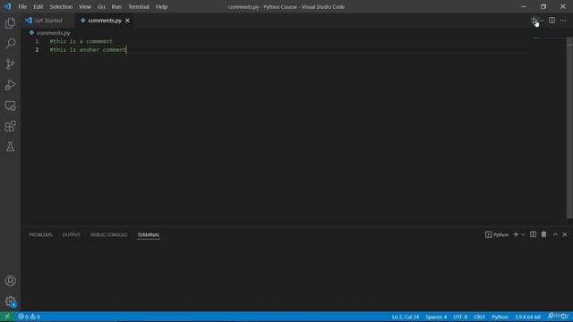This screenshot has height=322, width=573.
Task: Close the comments.py tab
Action: click(127, 21)
